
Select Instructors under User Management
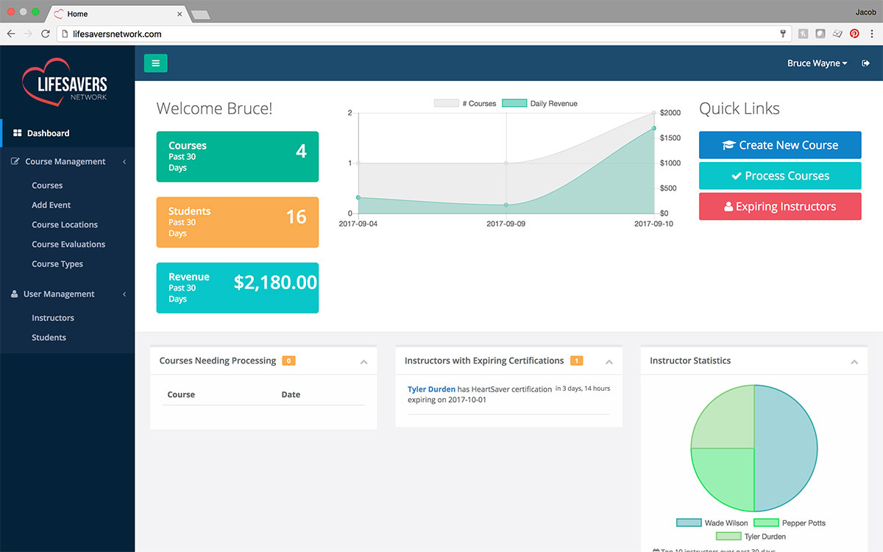53,318
